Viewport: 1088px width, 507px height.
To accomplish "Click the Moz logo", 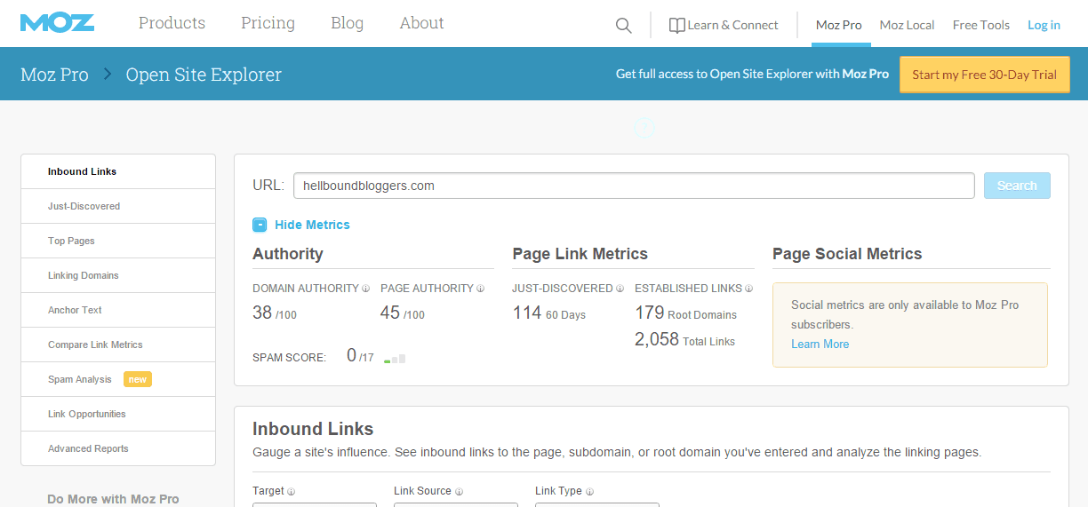I will coord(57,23).
